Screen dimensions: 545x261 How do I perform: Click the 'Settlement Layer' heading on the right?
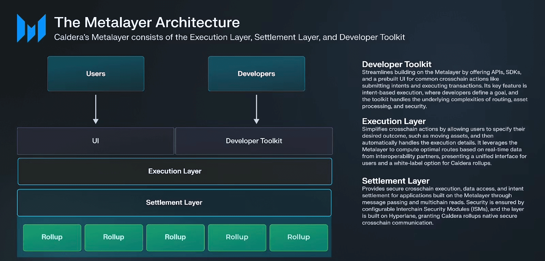pos(395,181)
